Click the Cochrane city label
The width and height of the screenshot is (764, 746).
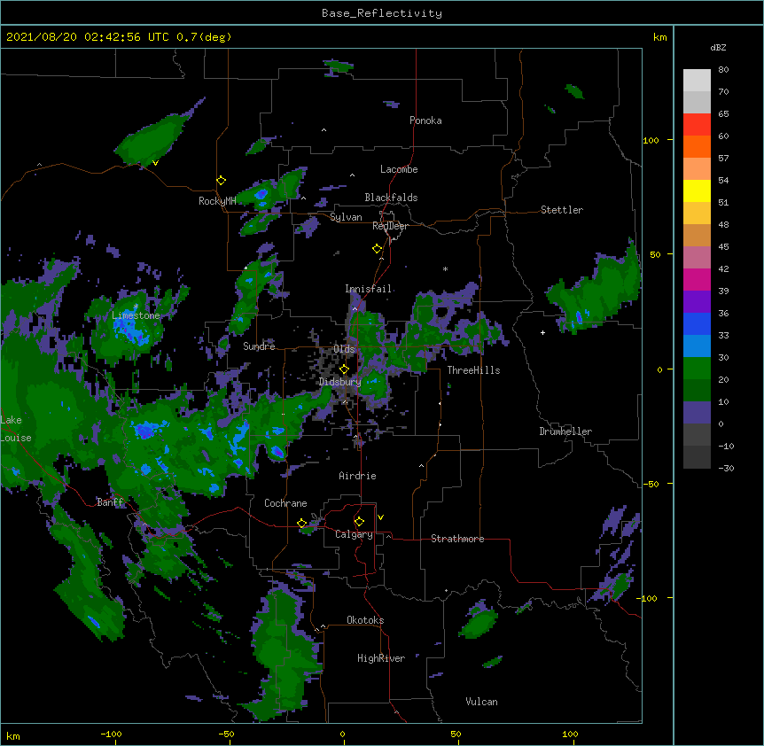(x=285, y=503)
